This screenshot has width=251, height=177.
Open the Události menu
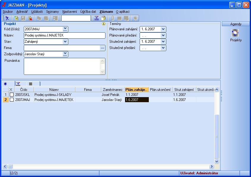[37, 12]
